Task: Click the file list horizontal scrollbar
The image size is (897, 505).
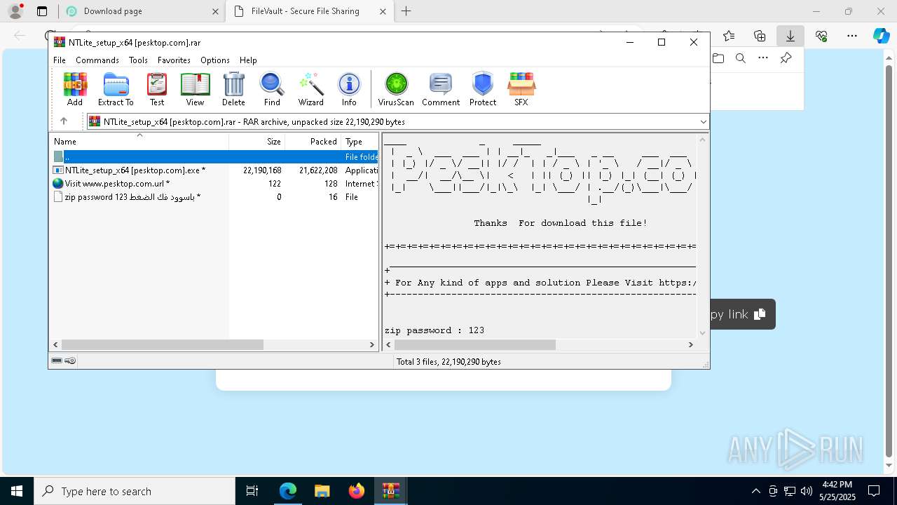Action: [x=163, y=344]
